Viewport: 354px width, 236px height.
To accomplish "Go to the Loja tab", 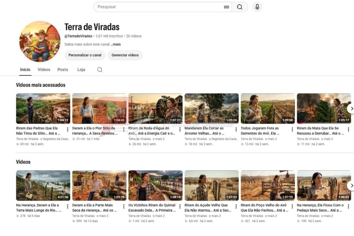I will click(x=81, y=70).
